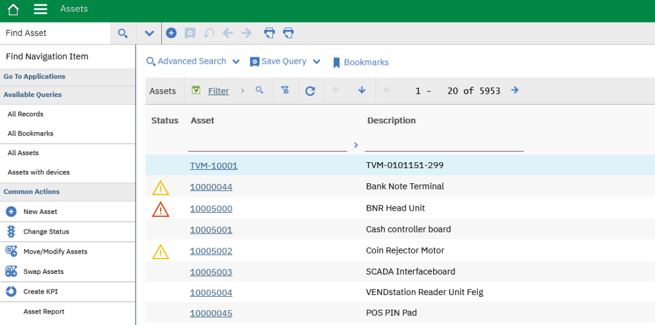Toggle the Filter row in Assets table
The image size is (655, 325).
tap(219, 91)
